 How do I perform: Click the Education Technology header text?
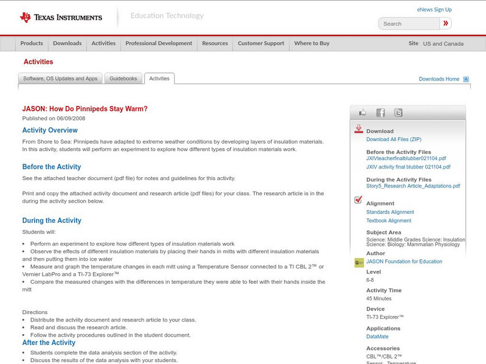[x=167, y=16]
